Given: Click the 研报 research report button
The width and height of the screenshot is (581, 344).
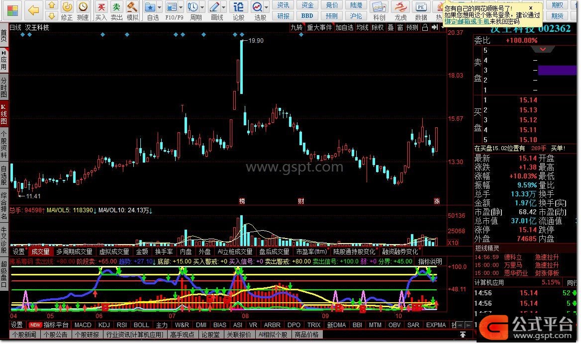Looking at the screenshot, I should tap(283, 16).
